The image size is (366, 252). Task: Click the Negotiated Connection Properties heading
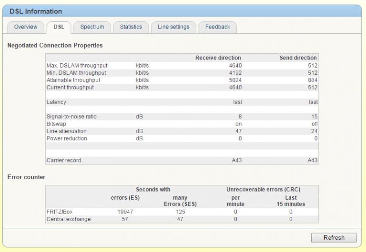tap(55, 45)
